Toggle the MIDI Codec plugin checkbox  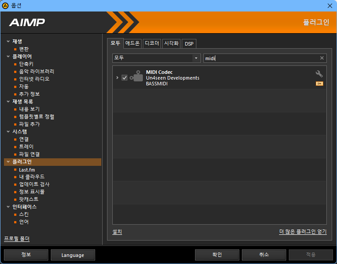[124, 78]
